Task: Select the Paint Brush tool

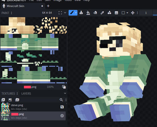Action: [72, 13]
